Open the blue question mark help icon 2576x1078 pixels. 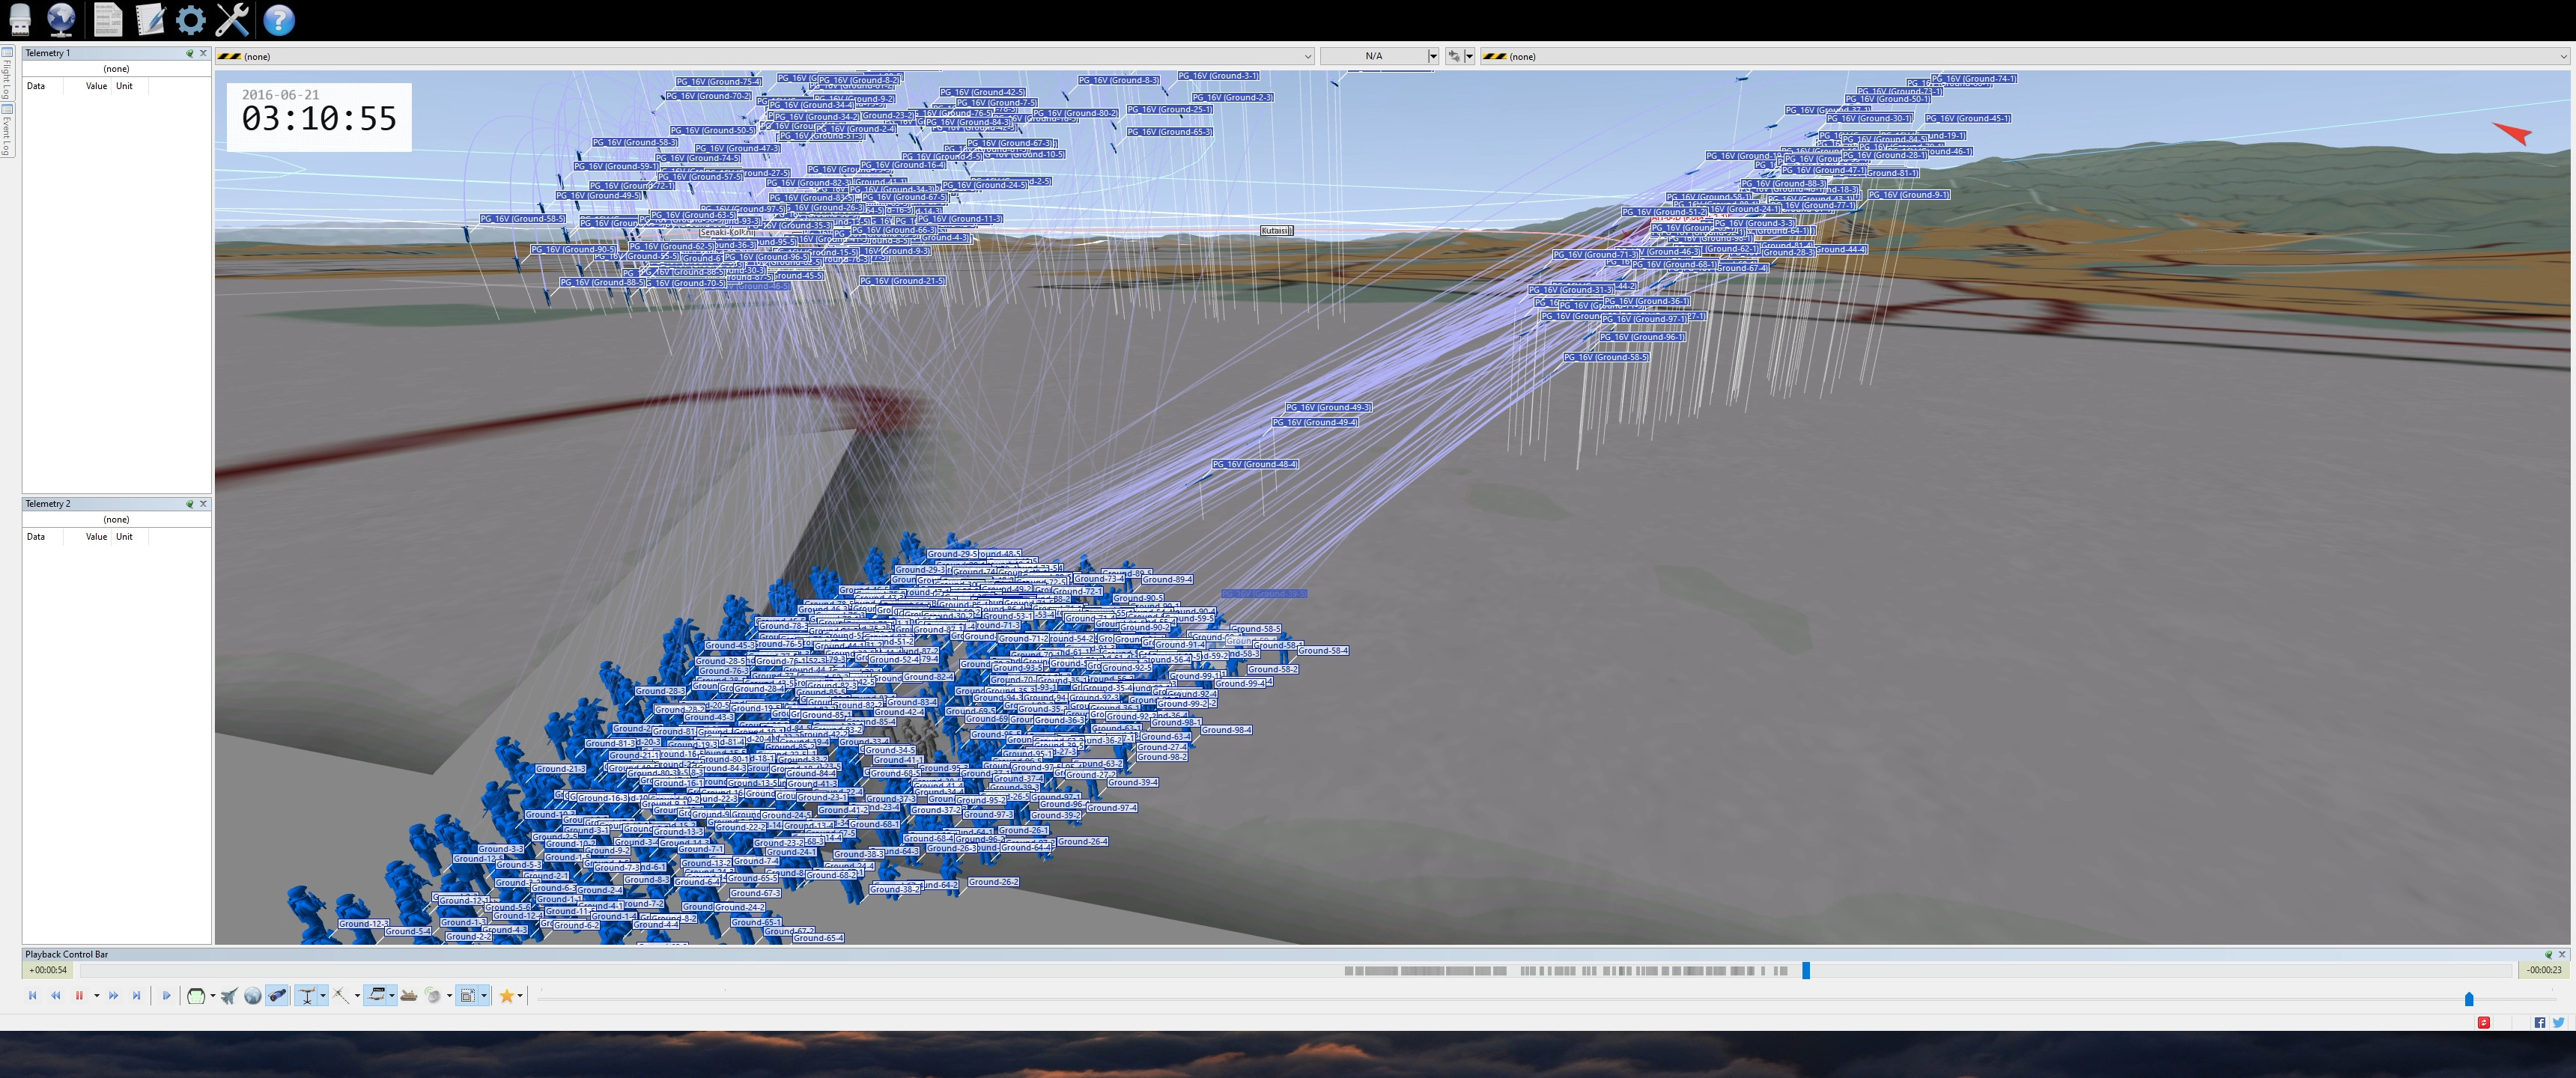[x=279, y=19]
